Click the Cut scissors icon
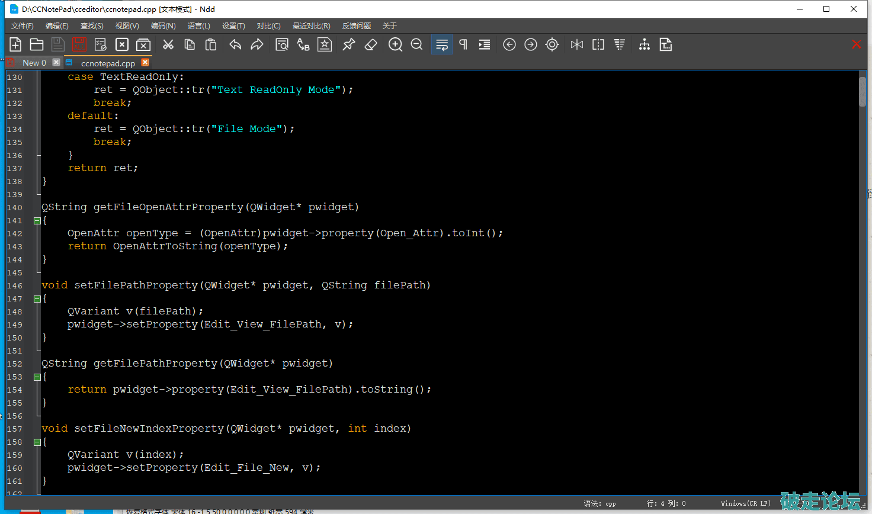 pyautogui.click(x=168, y=44)
